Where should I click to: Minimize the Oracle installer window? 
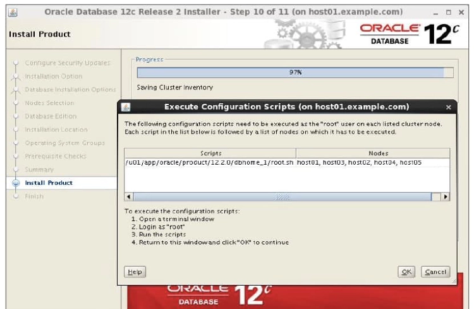click(435, 13)
